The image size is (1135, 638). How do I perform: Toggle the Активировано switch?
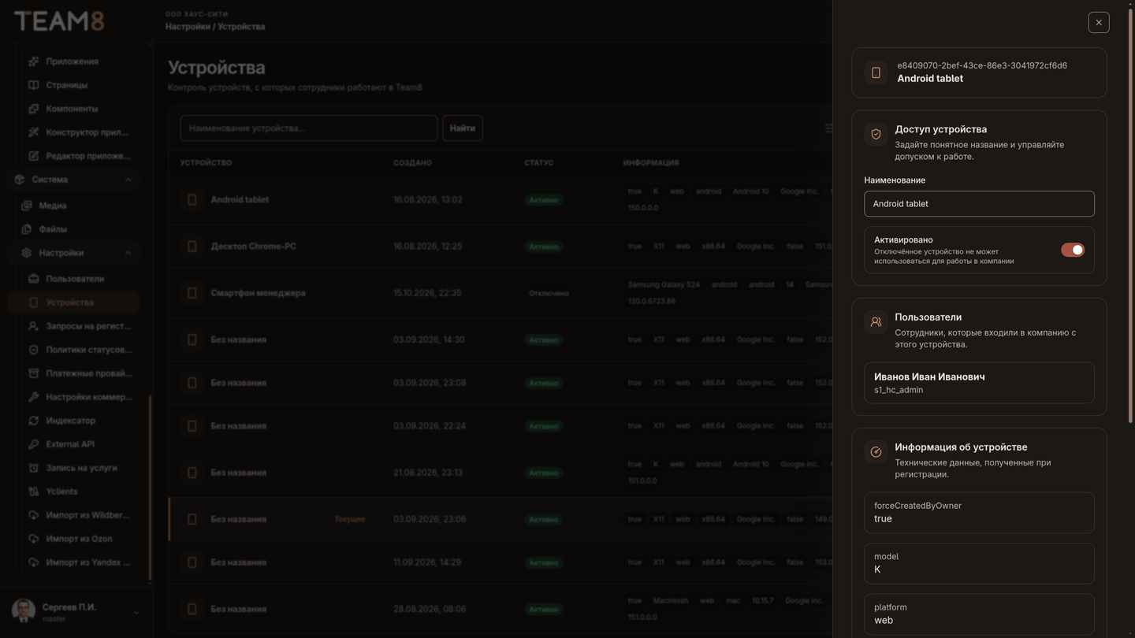(1072, 250)
